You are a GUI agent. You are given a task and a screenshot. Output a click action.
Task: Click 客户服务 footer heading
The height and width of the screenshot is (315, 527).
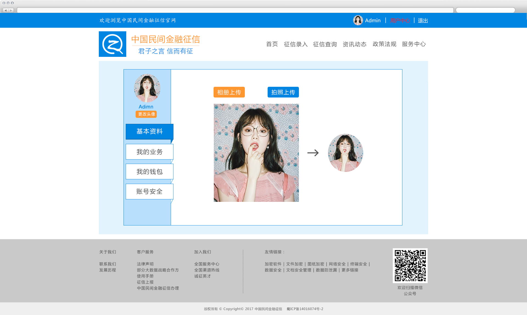click(145, 252)
